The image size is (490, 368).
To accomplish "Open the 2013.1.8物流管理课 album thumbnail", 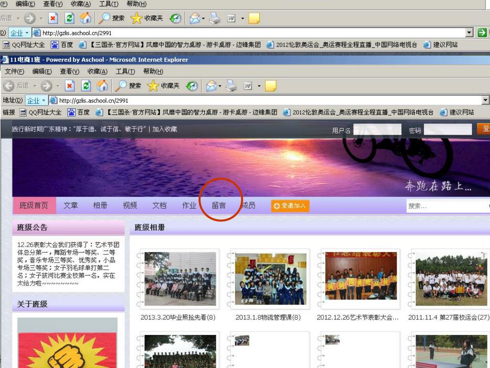I will [x=270, y=279].
